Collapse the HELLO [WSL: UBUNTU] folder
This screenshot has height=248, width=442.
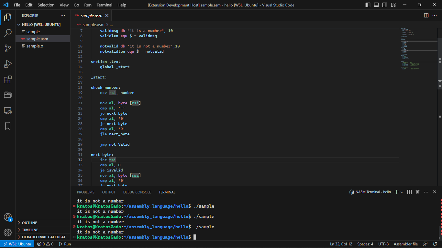click(x=43, y=25)
